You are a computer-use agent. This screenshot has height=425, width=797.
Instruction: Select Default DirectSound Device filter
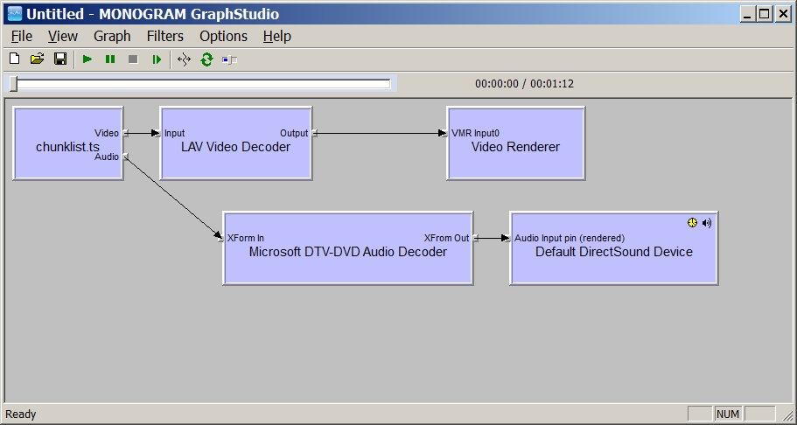pos(614,248)
